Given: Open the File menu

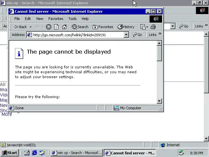Looking at the screenshot, I should 17,19.
